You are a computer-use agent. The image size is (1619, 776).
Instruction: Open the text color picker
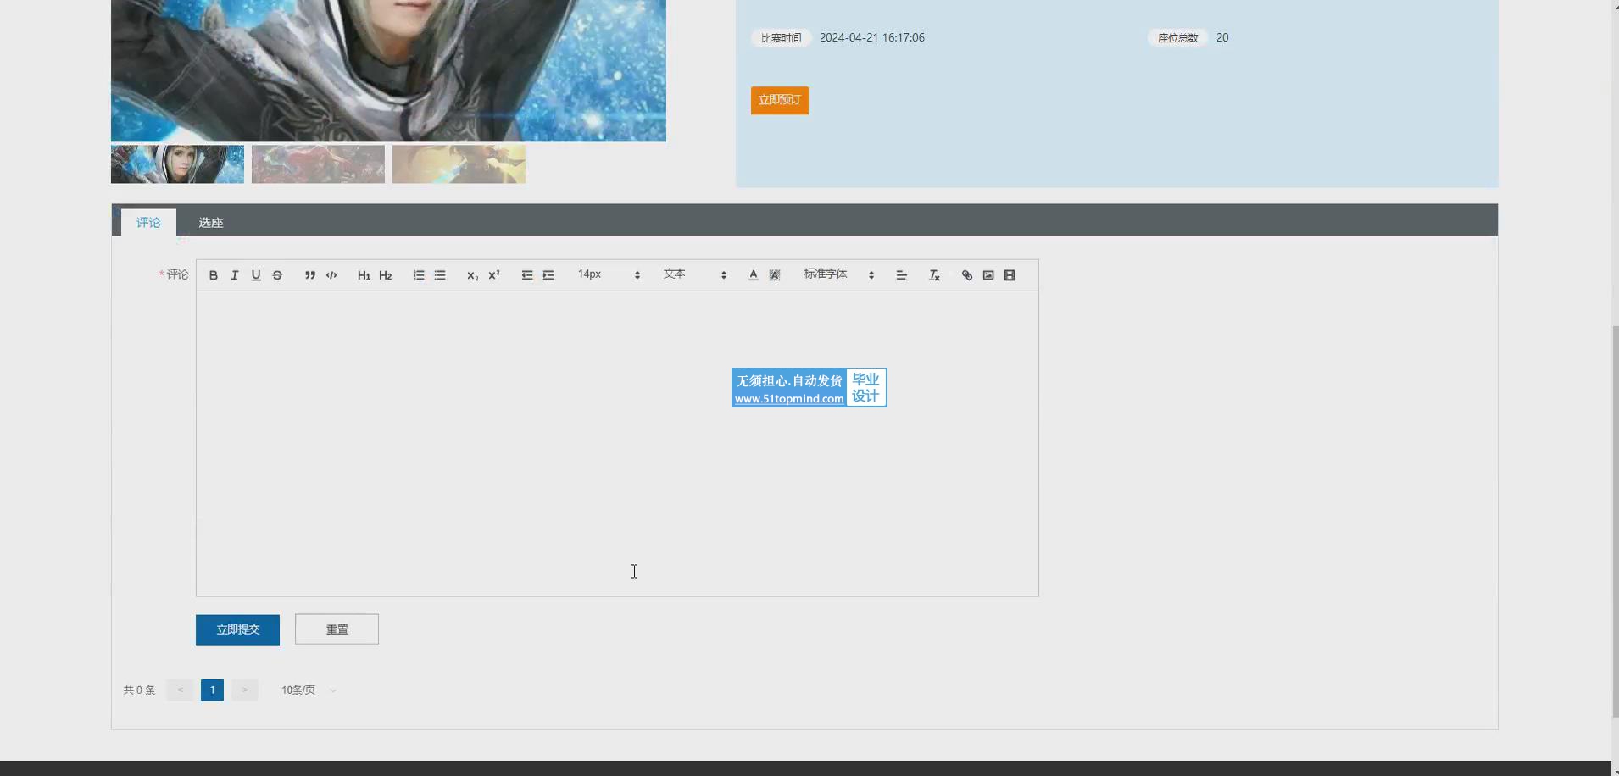tap(754, 275)
